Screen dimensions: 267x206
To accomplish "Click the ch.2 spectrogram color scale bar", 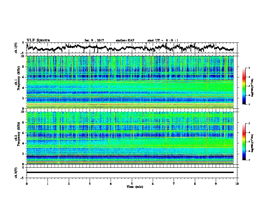I will click(244, 142).
